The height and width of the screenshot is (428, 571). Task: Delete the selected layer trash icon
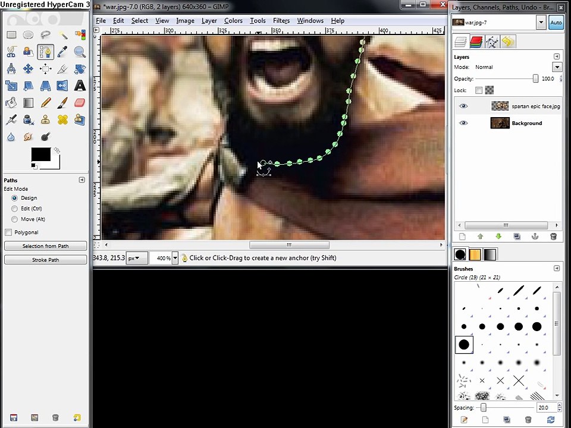click(x=553, y=237)
